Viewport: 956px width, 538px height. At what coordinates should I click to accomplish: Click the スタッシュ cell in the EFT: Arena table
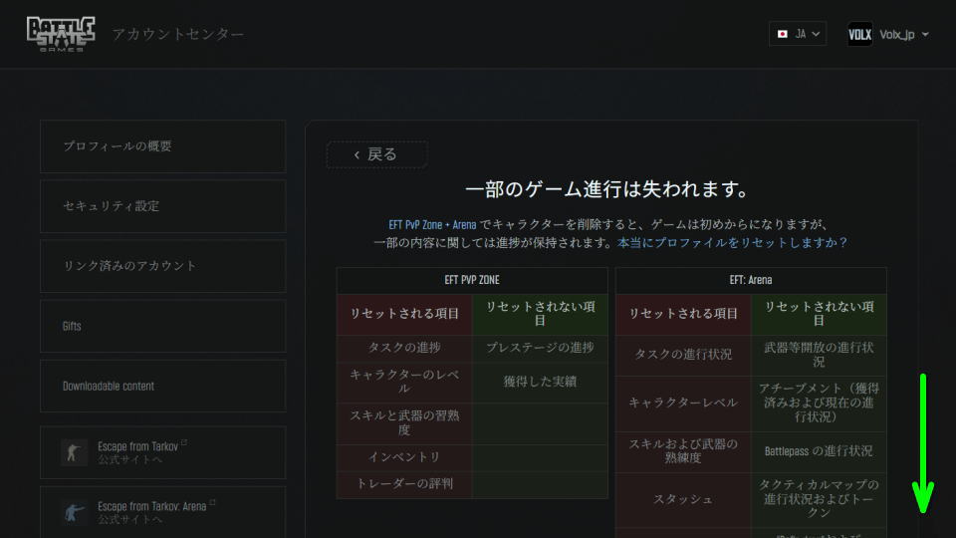(x=683, y=499)
